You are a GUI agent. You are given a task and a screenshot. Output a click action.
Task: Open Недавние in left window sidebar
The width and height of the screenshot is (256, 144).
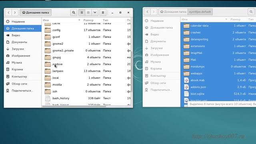[23, 22]
